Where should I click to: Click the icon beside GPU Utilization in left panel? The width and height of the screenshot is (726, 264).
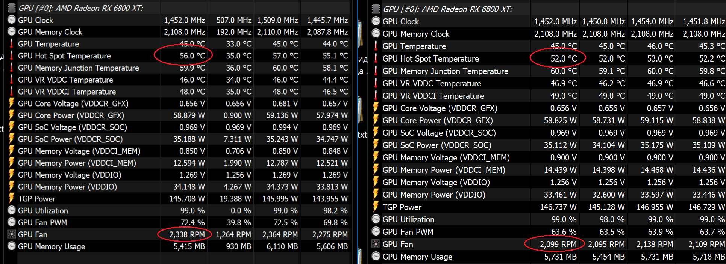[x=12, y=211]
